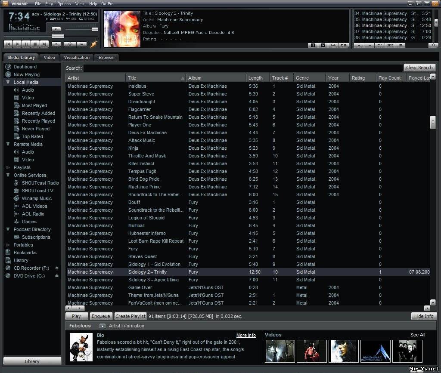
Task: Collapse the Local Media tree node
Action: click(x=8, y=82)
